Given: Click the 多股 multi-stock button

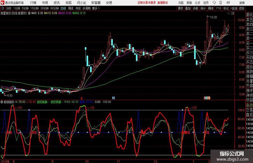Looking at the screenshot, I should click(195, 8).
